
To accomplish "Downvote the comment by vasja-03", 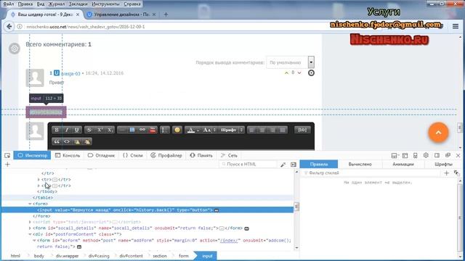I will 299,72.
